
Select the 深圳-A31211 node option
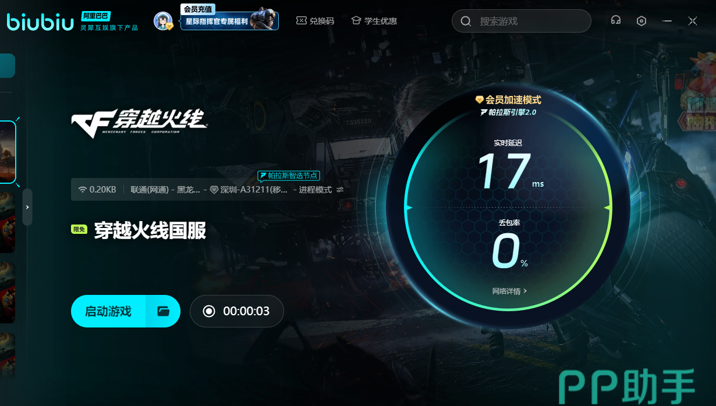click(249, 190)
